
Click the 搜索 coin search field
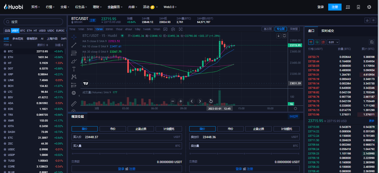(x=33, y=22)
